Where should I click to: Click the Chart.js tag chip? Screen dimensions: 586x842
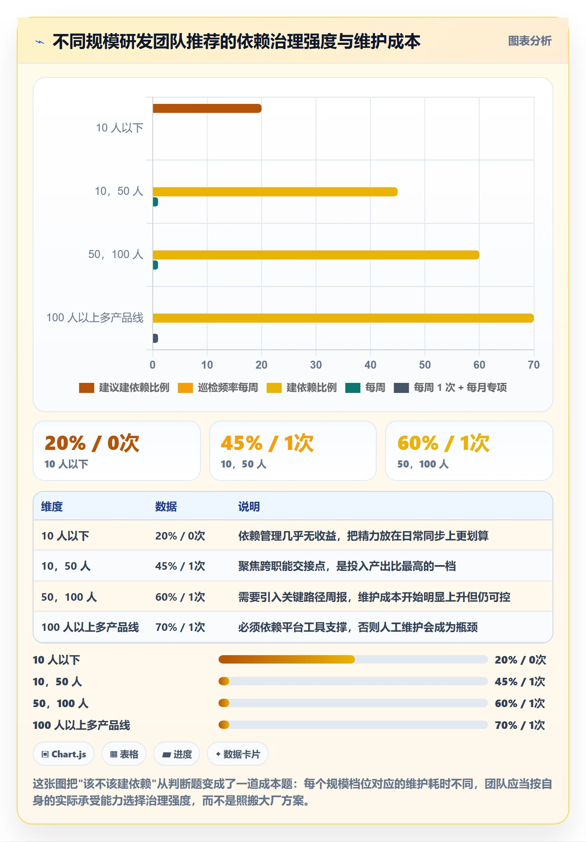click(64, 754)
